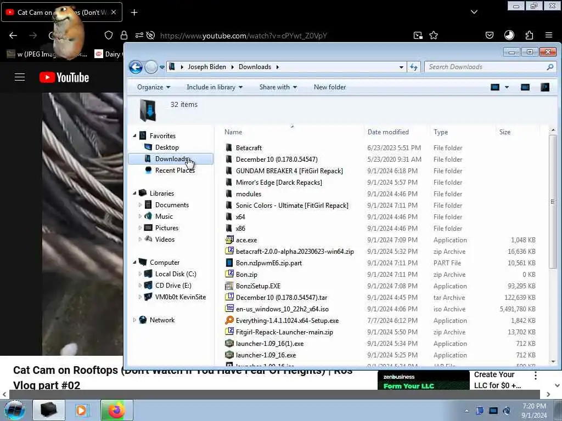Image resolution: width=562 pixels, height=421 pixels.
Task: Select the Everything setup exe icon
Action: (x=229, y=320)
